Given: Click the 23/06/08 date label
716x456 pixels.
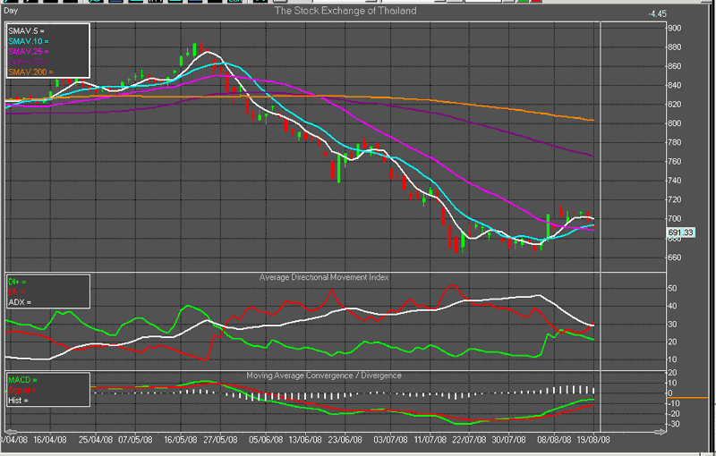Looking at the screenshot, I should pos(345,440).
